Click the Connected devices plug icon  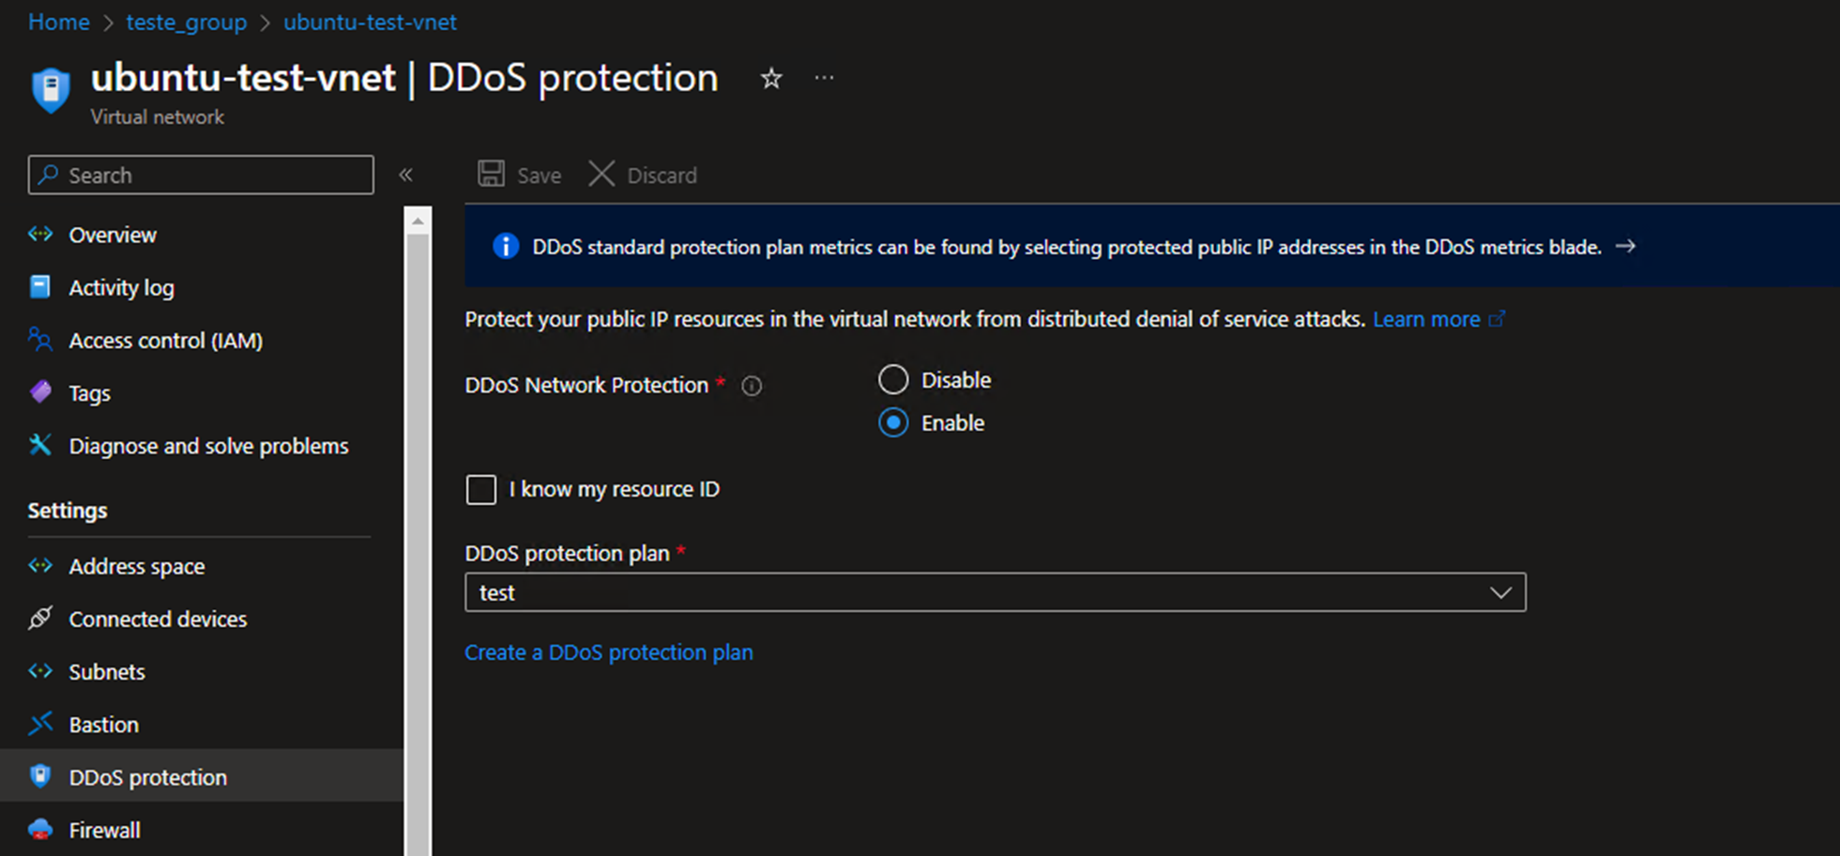(40, 618)
